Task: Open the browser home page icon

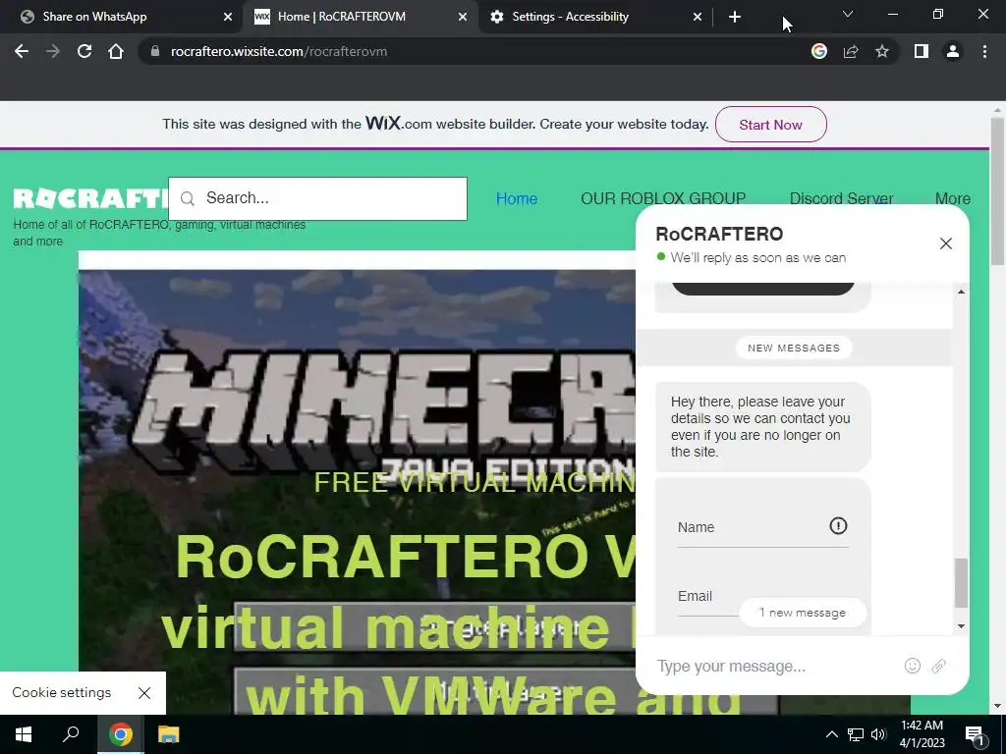Action: pos(116,51)
